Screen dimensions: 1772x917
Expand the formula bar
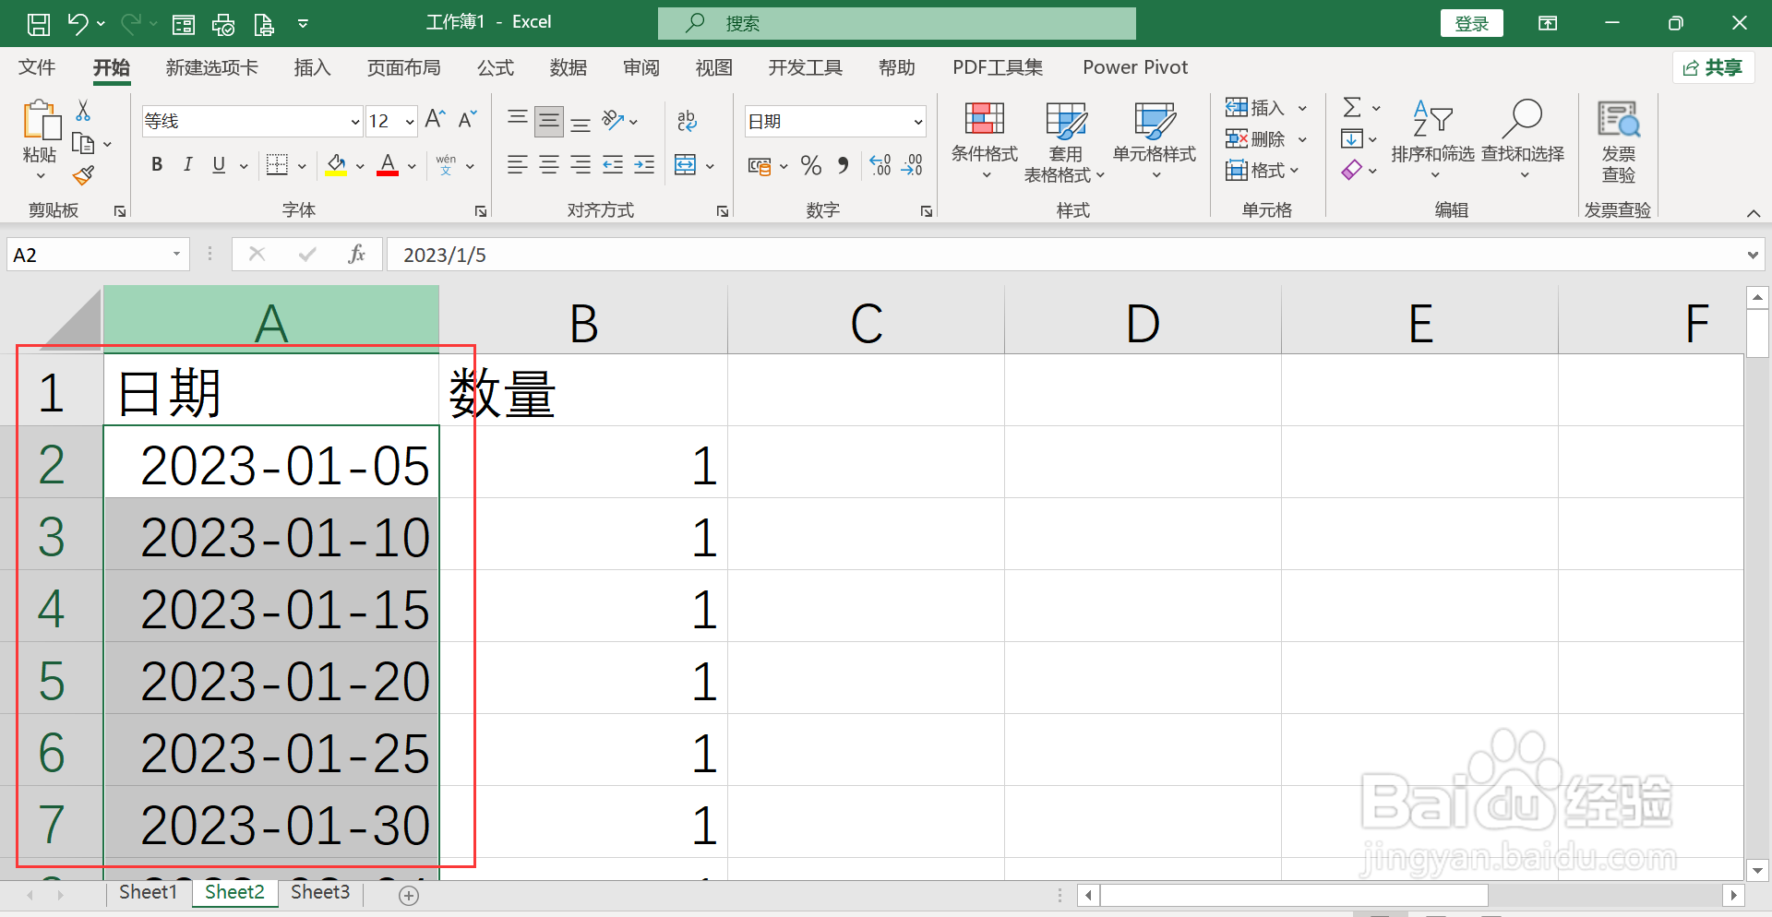click(x=1753, y=256)
